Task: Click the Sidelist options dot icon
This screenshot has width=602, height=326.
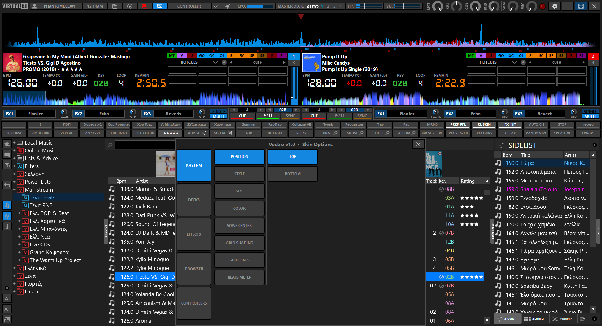Action: pos(594,145)
